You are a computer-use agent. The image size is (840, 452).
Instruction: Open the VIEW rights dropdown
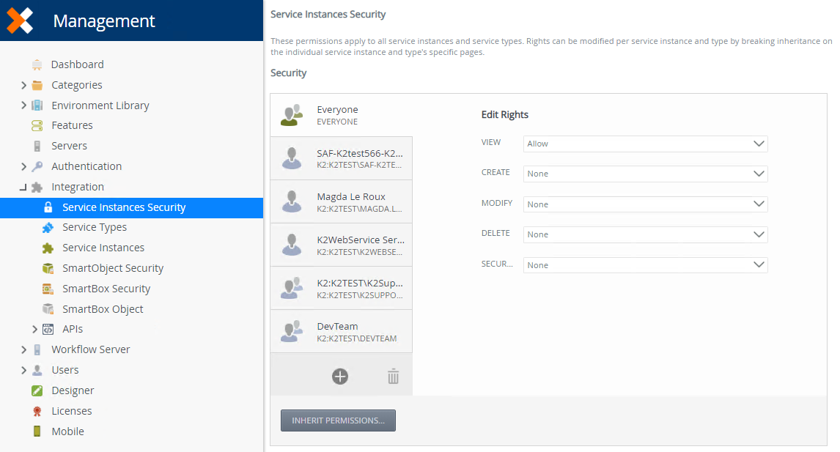tap(645, 144)
